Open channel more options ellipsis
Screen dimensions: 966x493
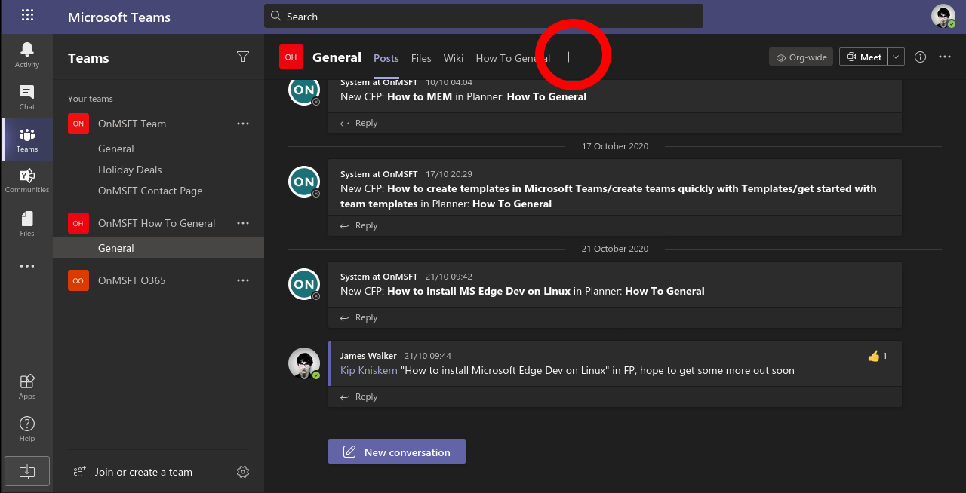[945, 57]
